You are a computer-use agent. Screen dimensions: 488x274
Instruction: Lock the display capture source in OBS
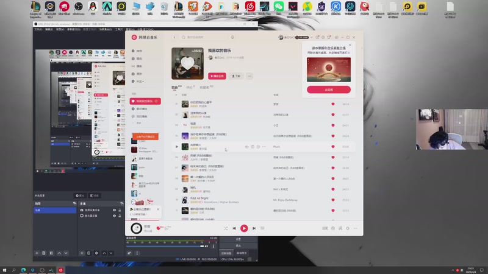pyautogui.click(x=120, y=216)
